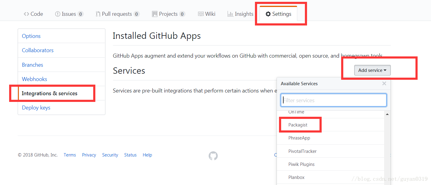Click scrollbar up arrow in services list

387,114
